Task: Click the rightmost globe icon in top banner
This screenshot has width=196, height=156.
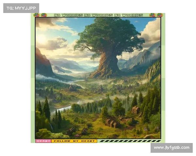Action: [159, 15]
